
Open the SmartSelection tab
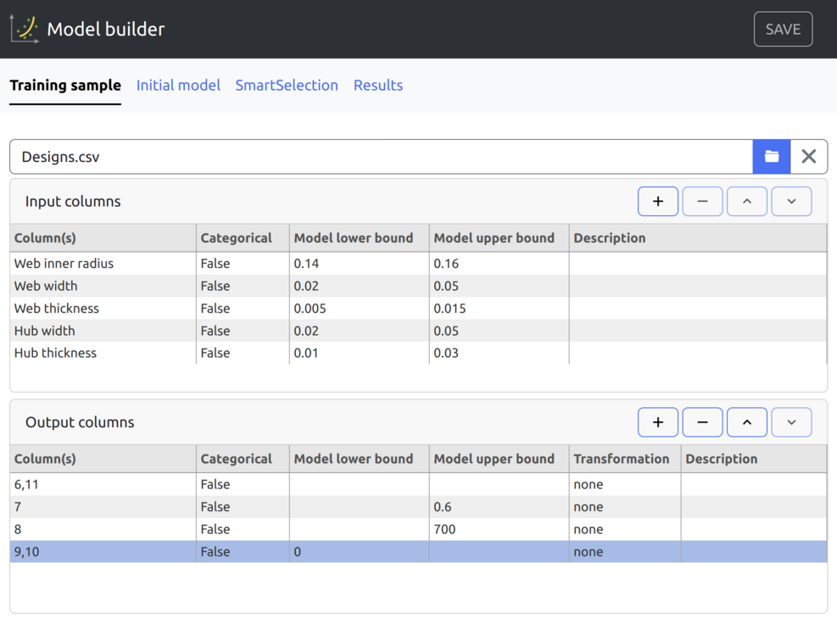pyautogui.click(x=287, y=86)
